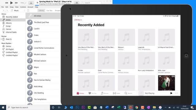Open the Music media picker dropdown

(x=18, y=10)
